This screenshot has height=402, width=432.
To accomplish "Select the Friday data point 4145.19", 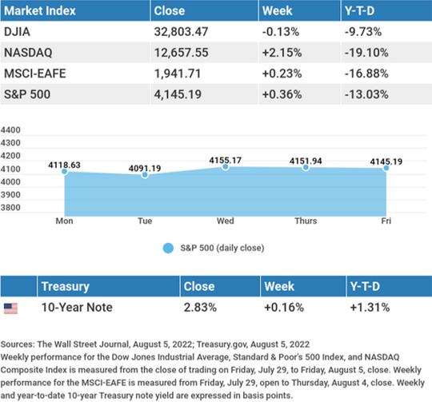I will coord(386,168).
